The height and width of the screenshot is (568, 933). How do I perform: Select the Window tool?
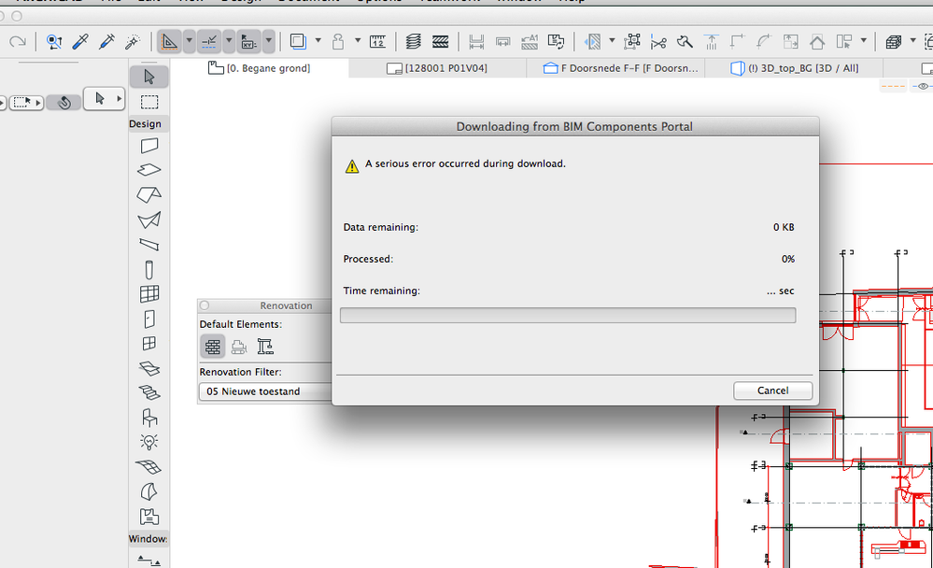(x=148, y=344)
